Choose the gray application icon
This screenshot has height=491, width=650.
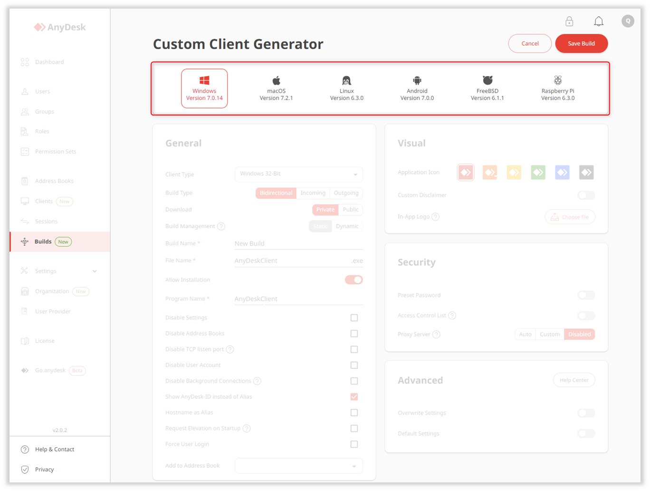(586, 172)
